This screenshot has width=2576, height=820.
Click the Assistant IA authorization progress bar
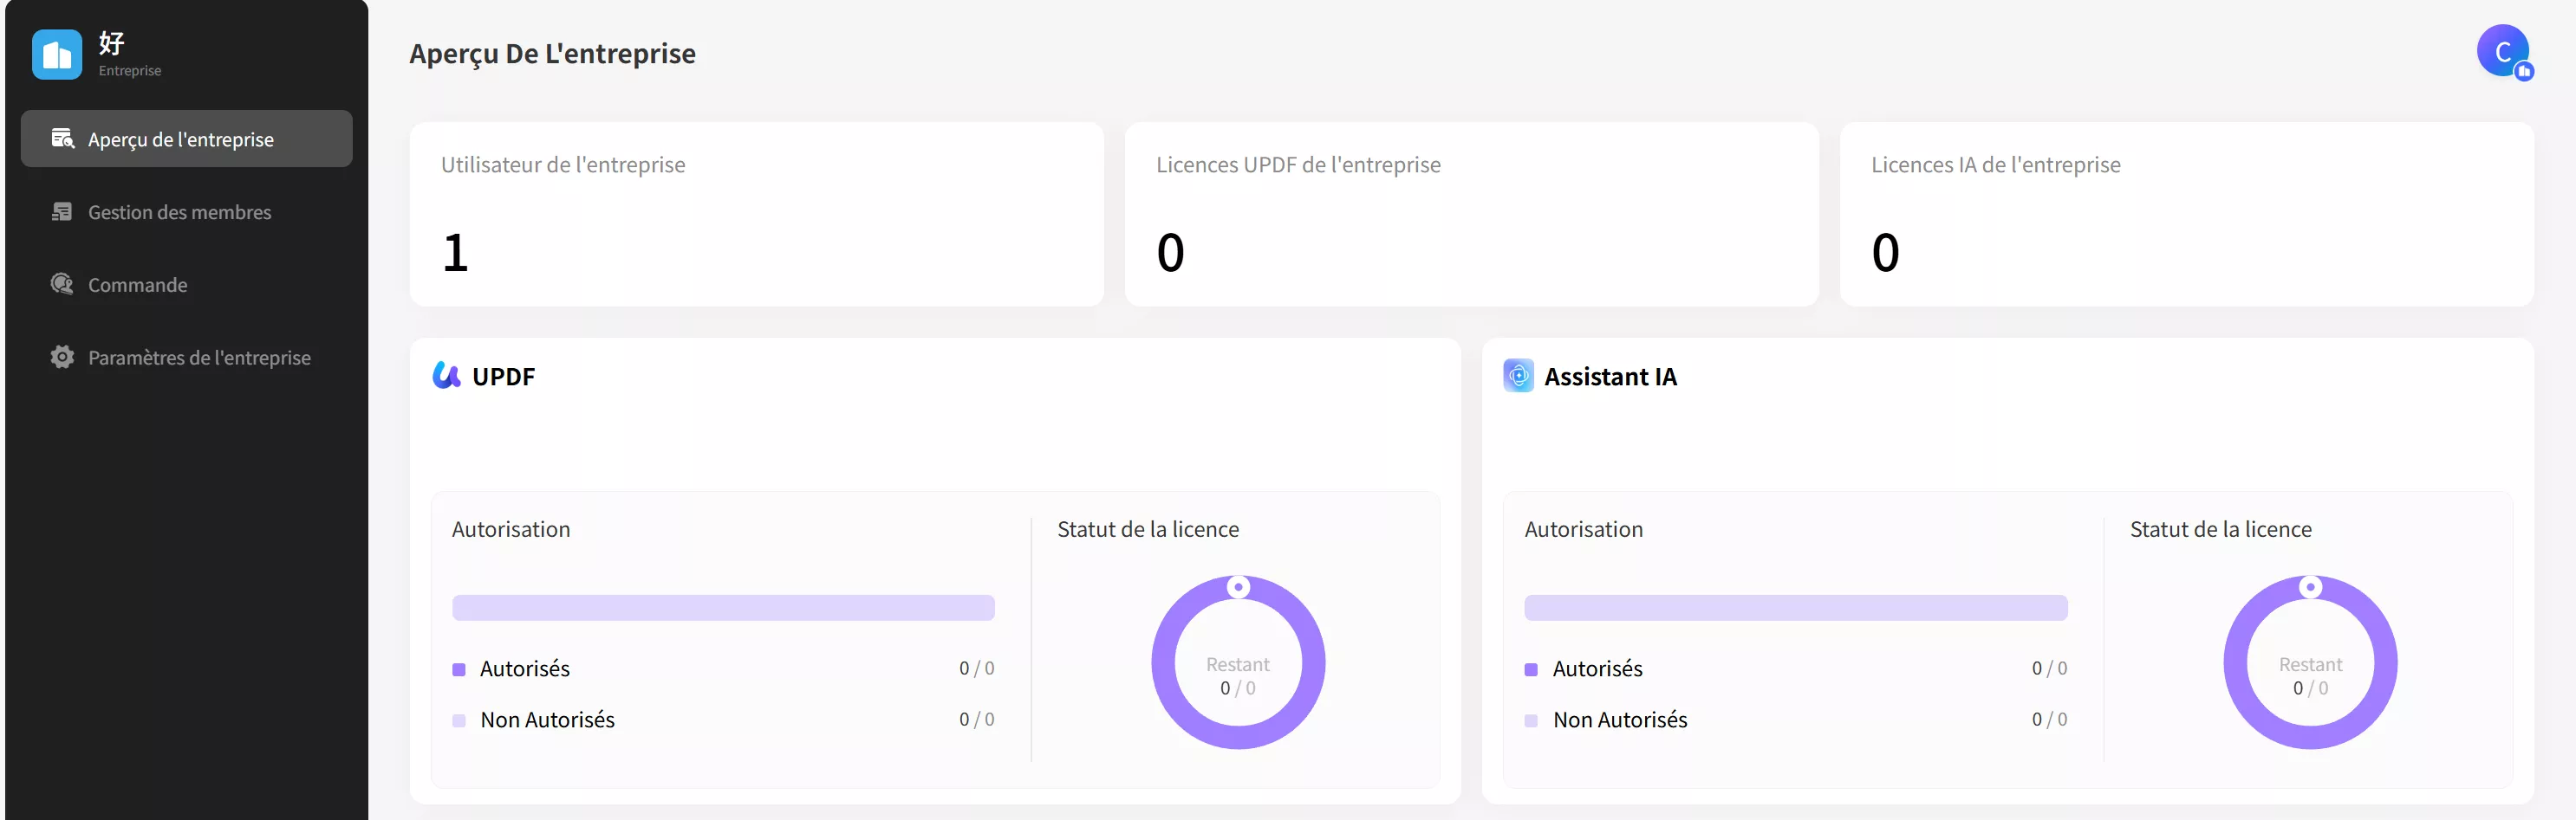(1795, 607)
